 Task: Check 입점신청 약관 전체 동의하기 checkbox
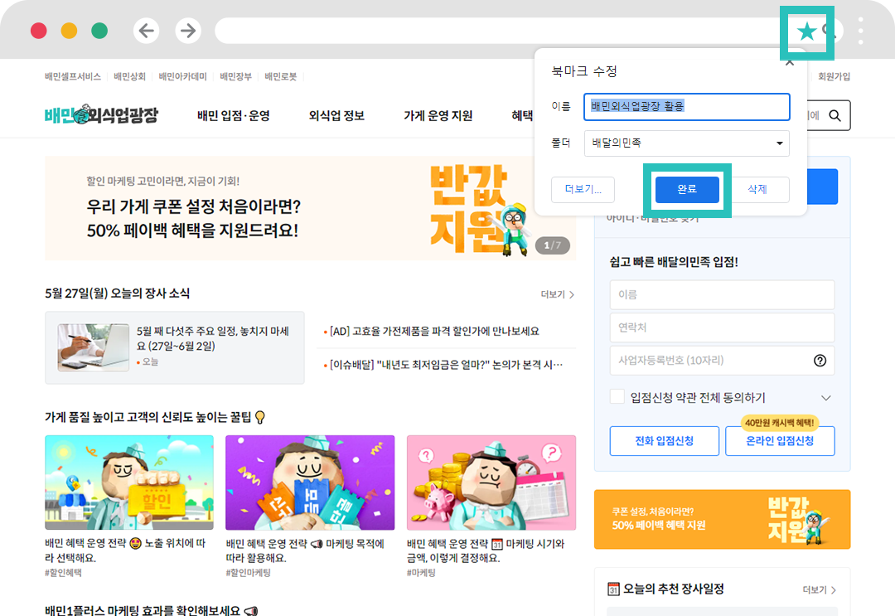click(x=617, y=396)
